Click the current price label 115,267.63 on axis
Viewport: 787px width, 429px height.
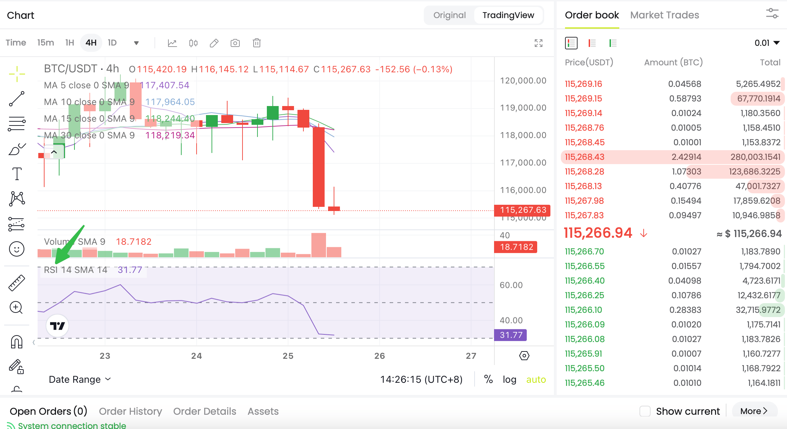(522, 210)
